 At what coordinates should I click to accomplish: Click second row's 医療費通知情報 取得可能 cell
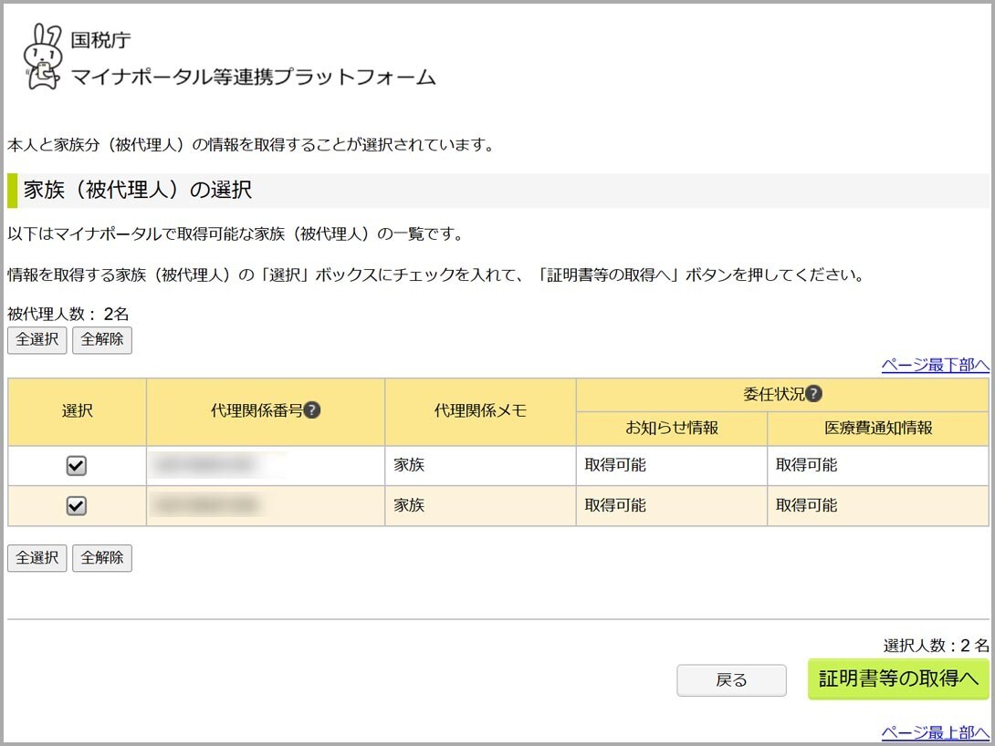(878, 506)
